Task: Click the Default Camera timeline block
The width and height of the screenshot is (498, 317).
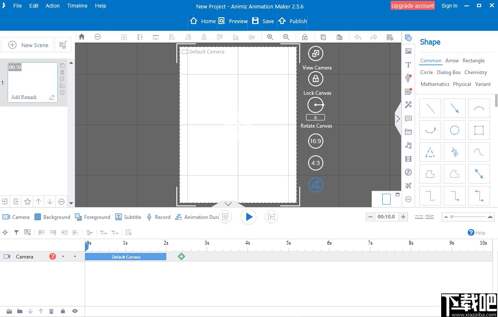Action: click(x=126, y=257)
